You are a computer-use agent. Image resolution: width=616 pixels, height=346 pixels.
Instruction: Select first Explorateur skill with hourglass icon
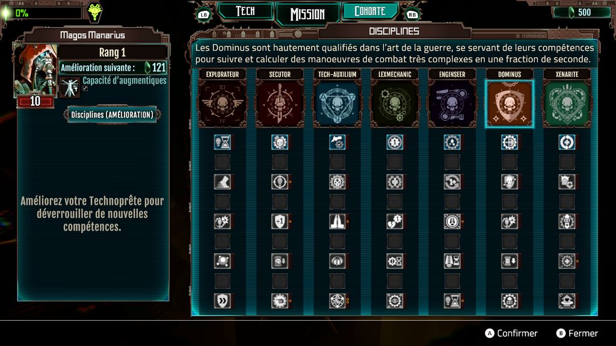click(x=223, y=142)
